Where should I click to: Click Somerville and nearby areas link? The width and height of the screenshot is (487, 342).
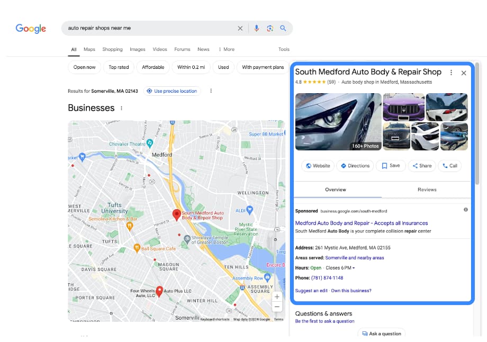click(354, 258)
